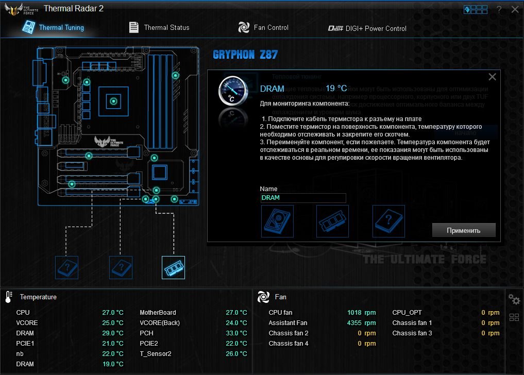This screenshot has width=524, height=375.
Task: Open settings via the gear icon
Action: pyautogui.click(x=514, y=299)
